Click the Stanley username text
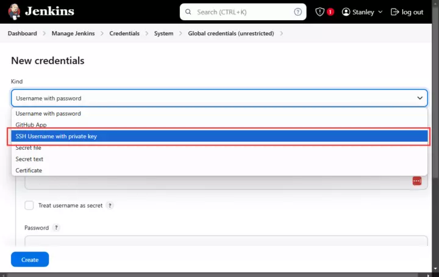The image size is (439, 277). pyautogui.click(x=363, y=12)
